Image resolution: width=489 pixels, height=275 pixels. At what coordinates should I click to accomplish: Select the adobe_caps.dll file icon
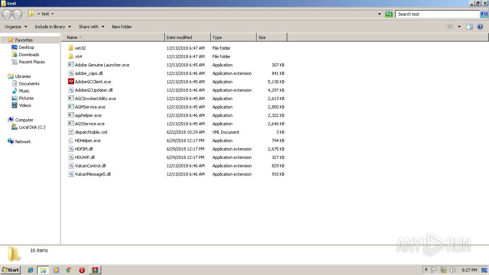pyautogui.click(x=71, y=73)
